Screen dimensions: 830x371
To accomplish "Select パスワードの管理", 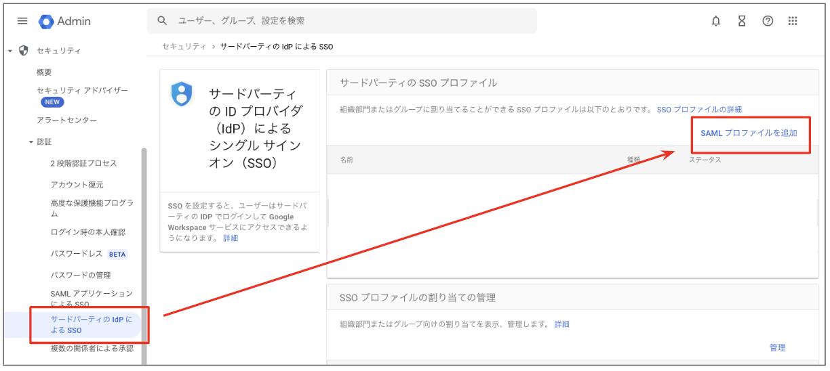I will point(80,276).
